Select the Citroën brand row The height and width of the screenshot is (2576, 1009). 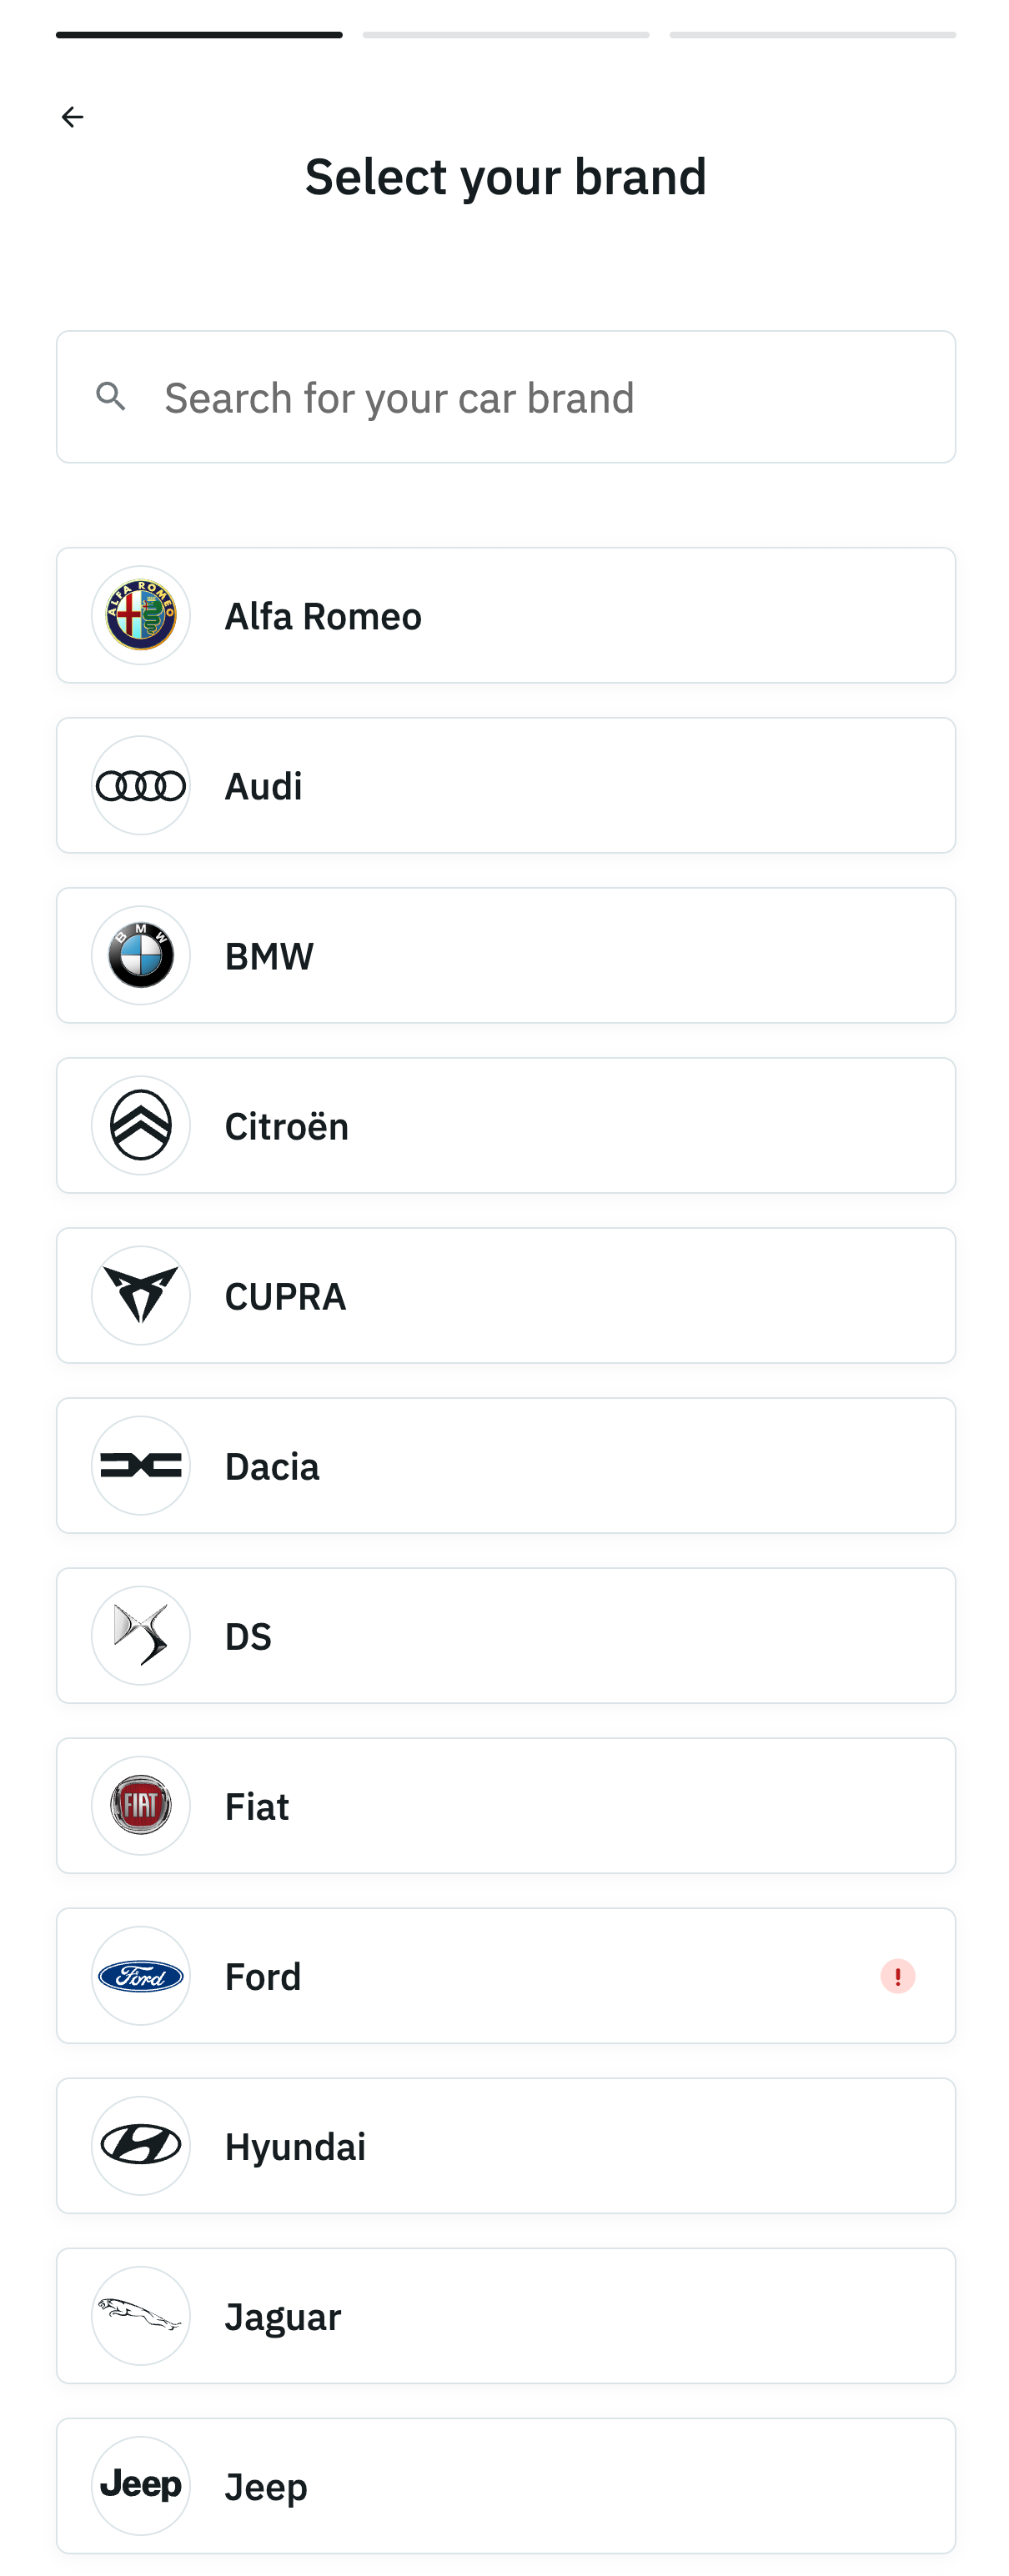point(505,1126)
